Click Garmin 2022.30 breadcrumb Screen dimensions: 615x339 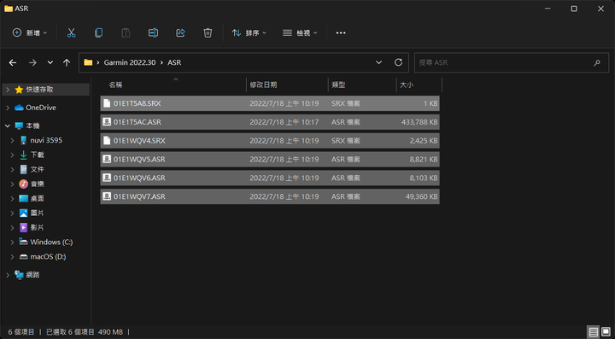(x=130, y=62)
